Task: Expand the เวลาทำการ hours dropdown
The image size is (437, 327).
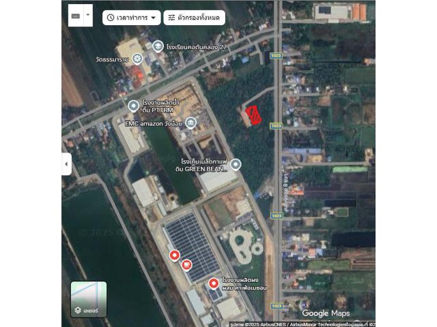Action: [x=132, y=17]
